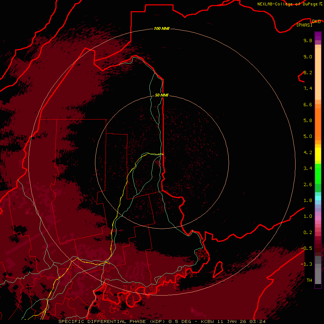
Task: Click the 4.2 value on the color scale
Action: pyautogui.click(x=308, y=153)
